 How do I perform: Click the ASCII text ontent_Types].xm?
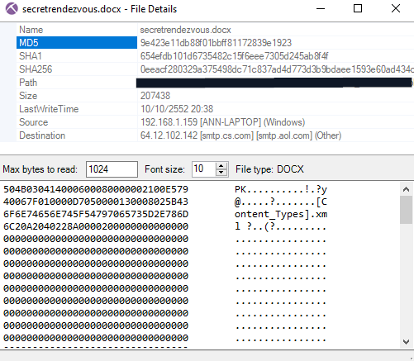click(281, 214)
